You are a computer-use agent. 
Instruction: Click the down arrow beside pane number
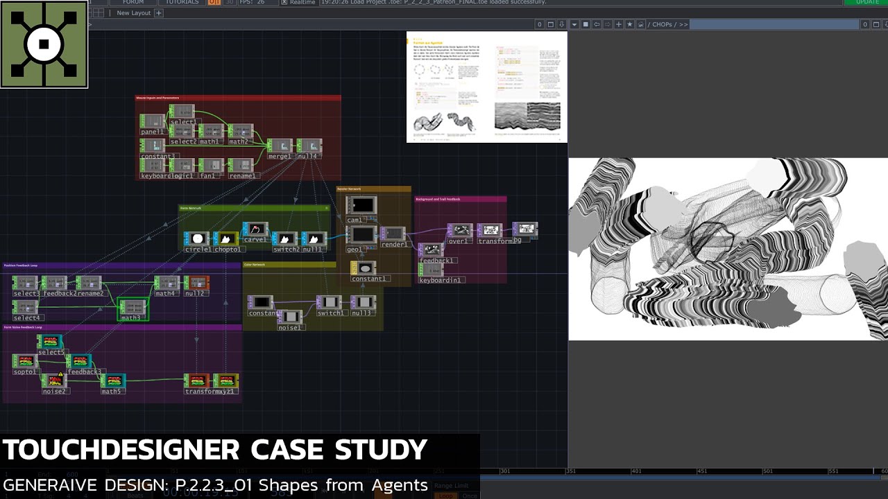point(563,24)
